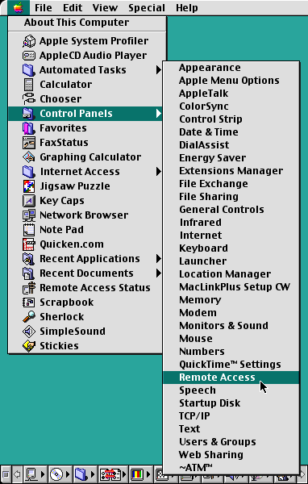Launch Stickies
308x484 pixels.
[85, 345]
